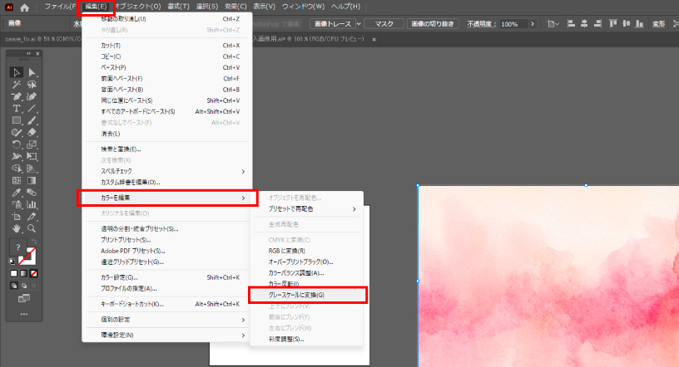Screen dimensions: 679x367
Task: Choose グレースケールに変換 from submenu
Action: (296, 295)
